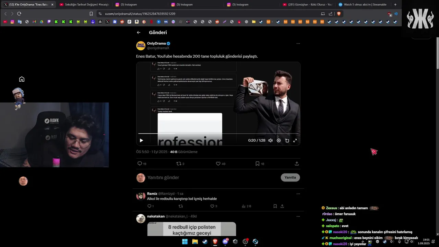Click the OnlyDrama profile avatar
Viewport: 439px width, 247px height.
click(141, 46)
